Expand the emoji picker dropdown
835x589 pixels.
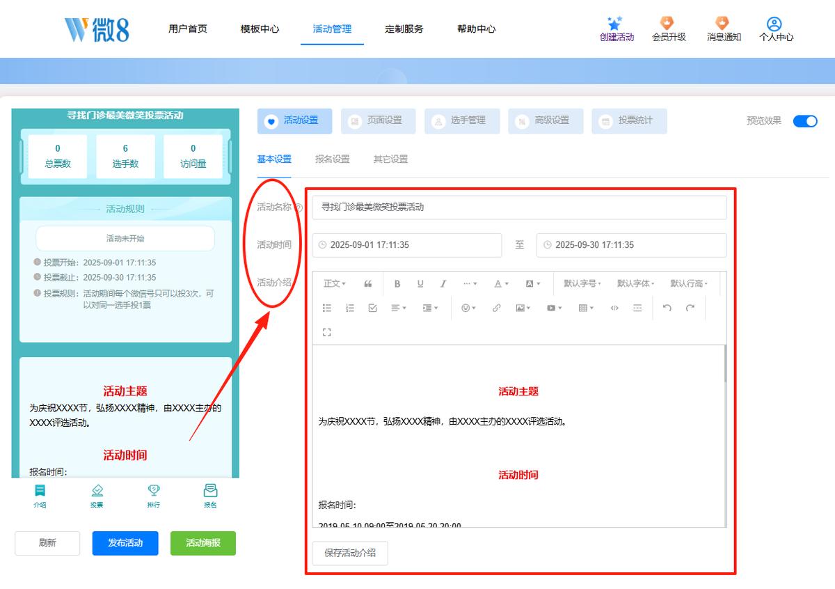[x=468, y=308]
